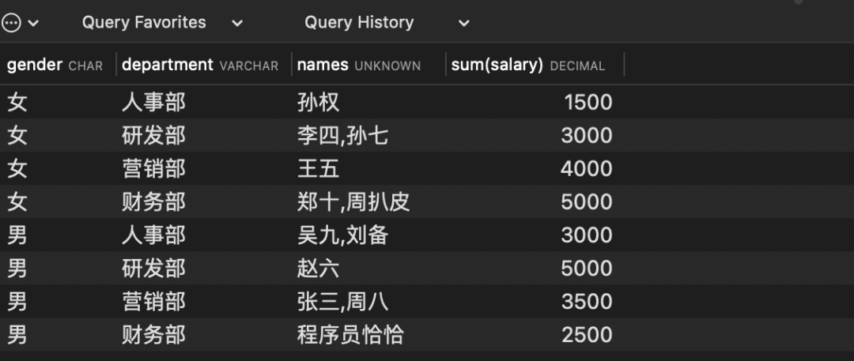Select 营销部 in the 张三,周八 row

coord(153,302)
